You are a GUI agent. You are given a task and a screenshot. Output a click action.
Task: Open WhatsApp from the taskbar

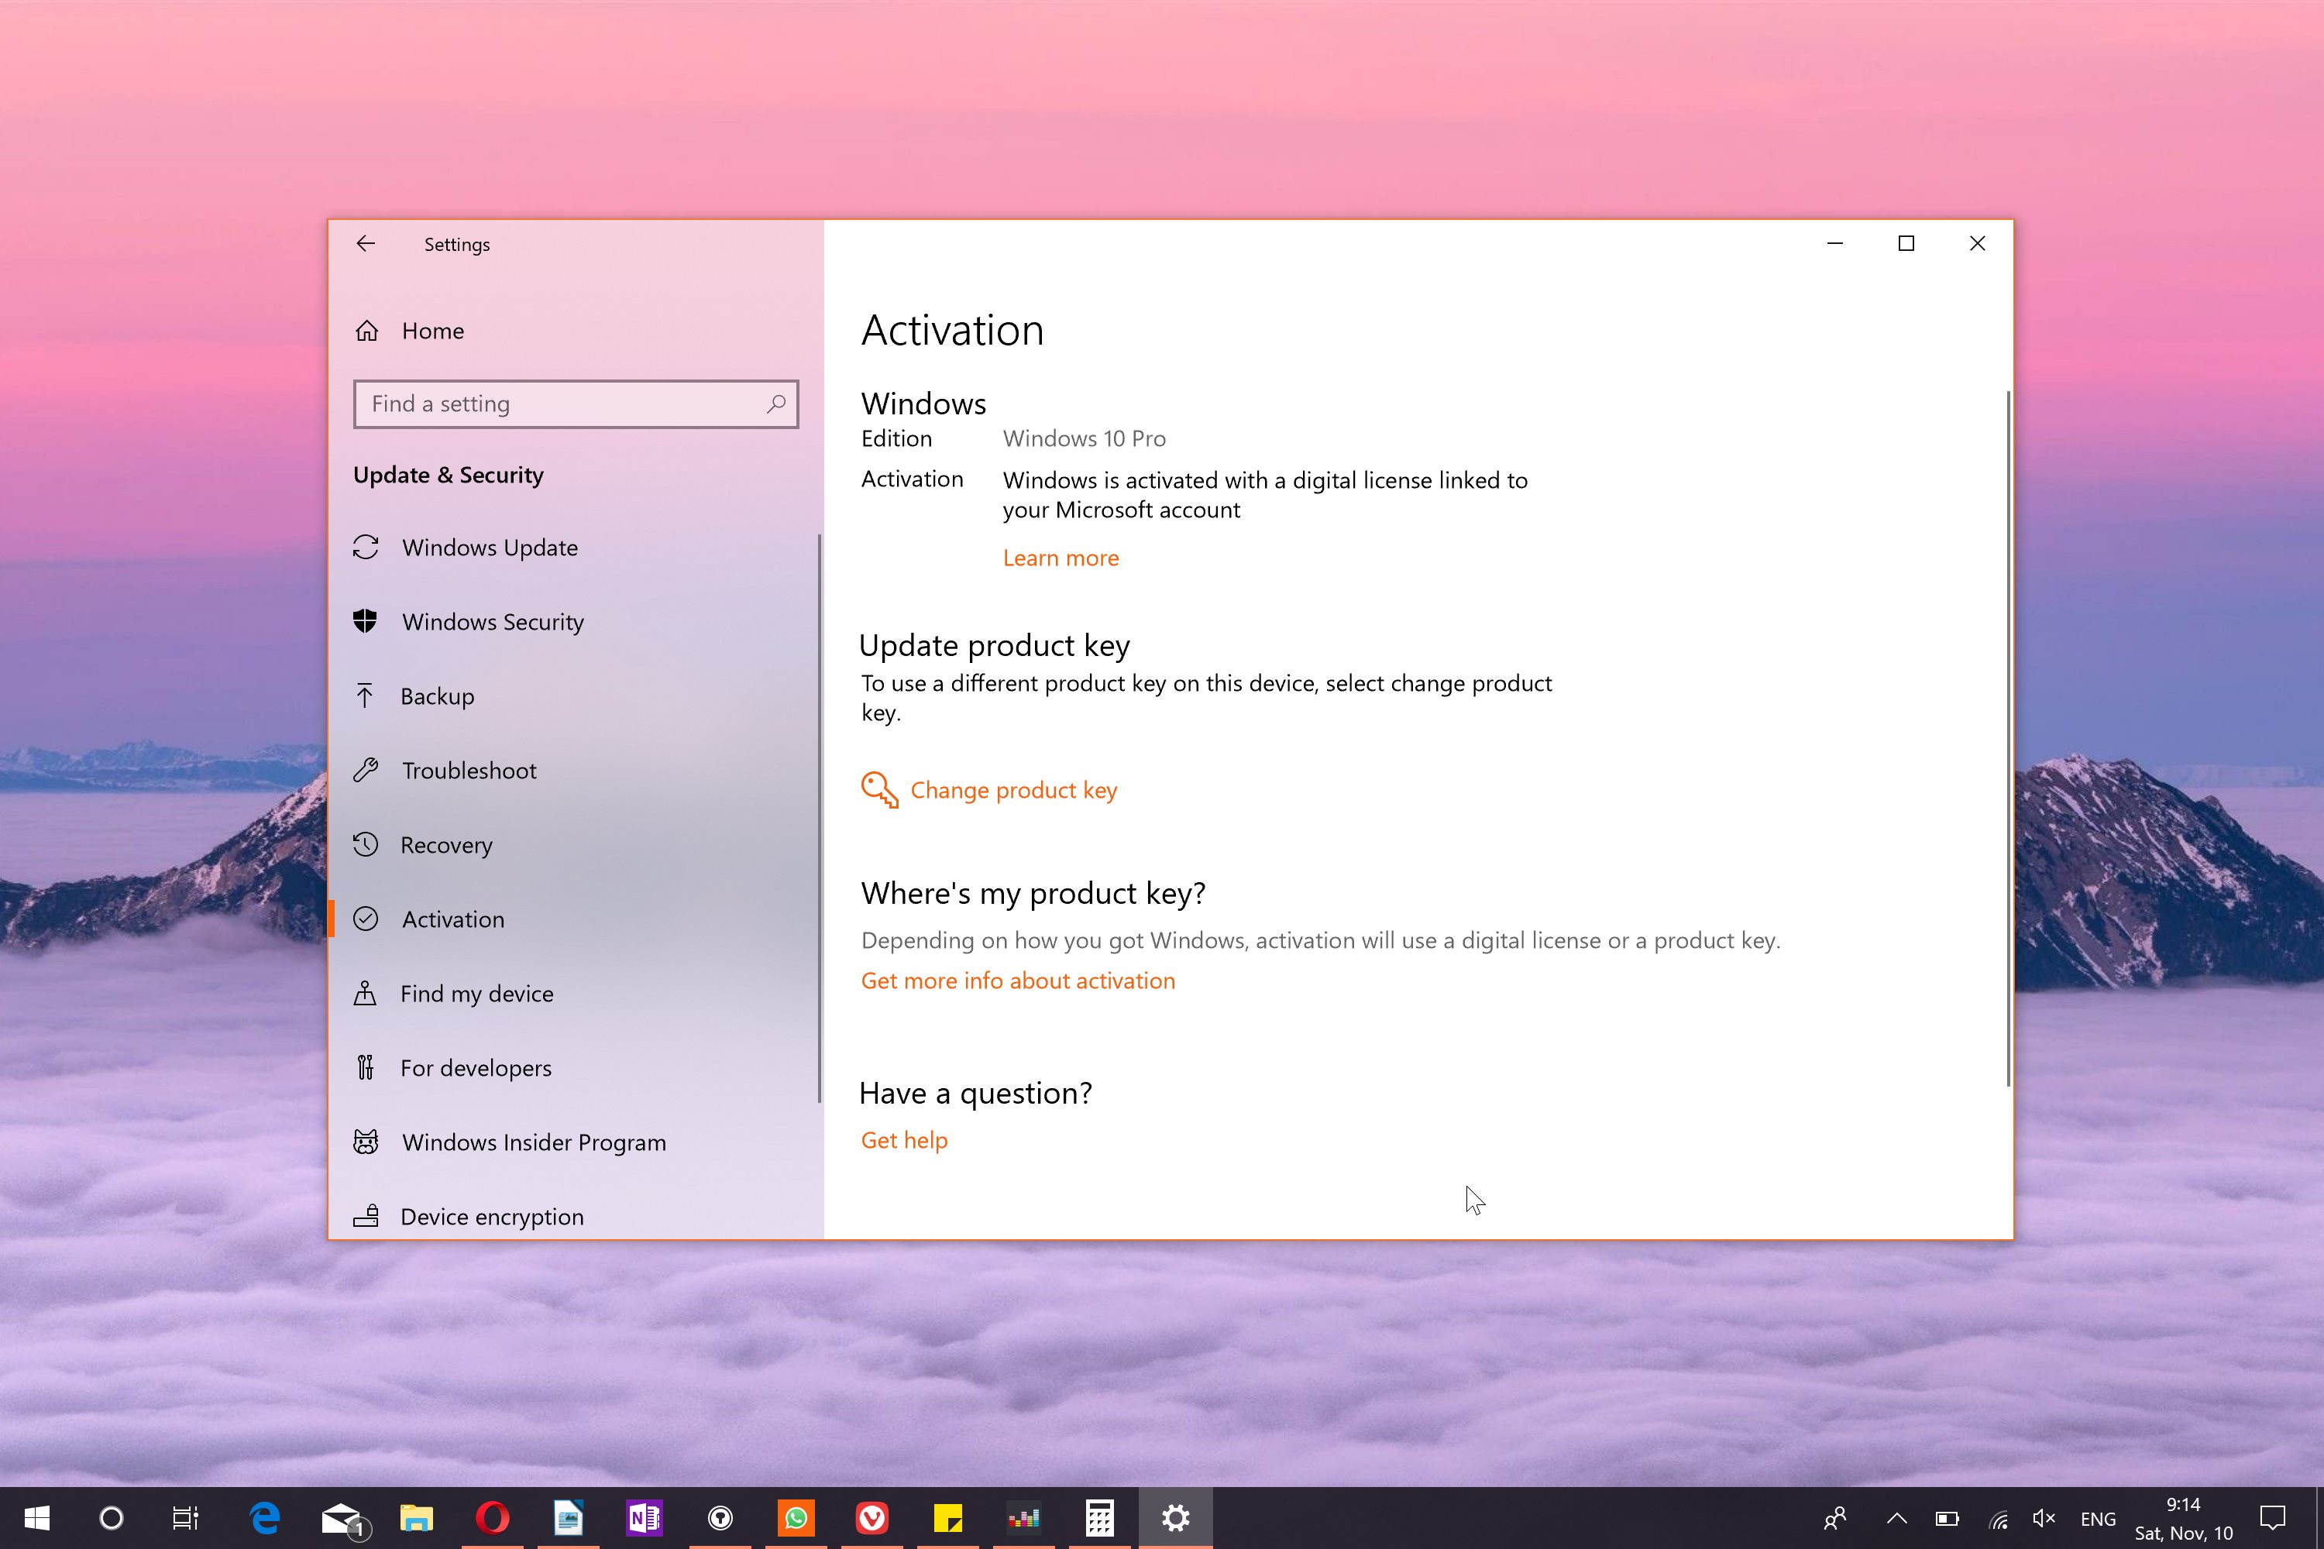[796, 1518]
